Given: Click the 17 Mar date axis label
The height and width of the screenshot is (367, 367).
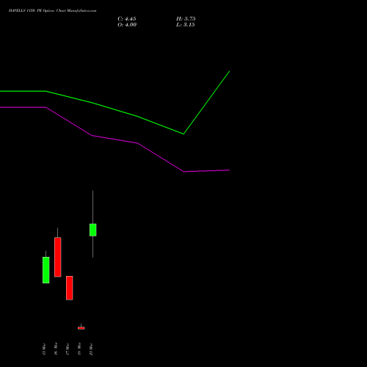Looking at the screenshot, I should coord(68,349).
